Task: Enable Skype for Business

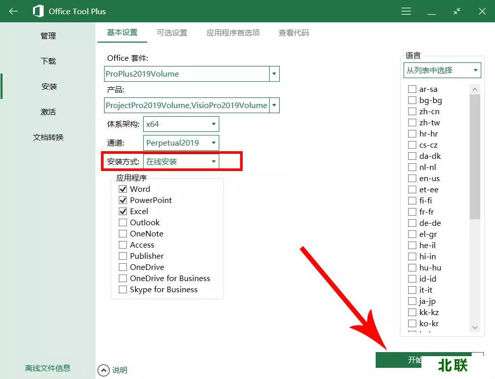Action: (122, 289)
